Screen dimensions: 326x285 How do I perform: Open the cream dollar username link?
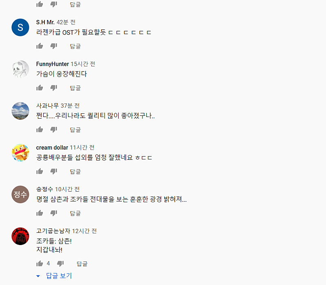(x=52, y=147)
